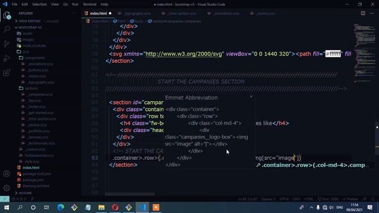The width and height of the screenshot is (379, 213).
Task: Open index.html in the file tree
Action: pyautogui.click(x=31, y=167)
